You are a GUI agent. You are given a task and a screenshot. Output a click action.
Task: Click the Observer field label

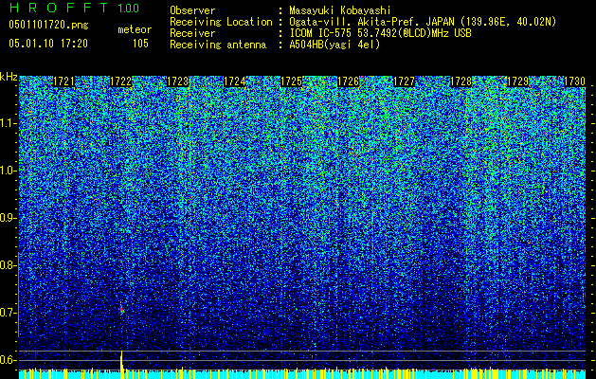tap(192, 10)
